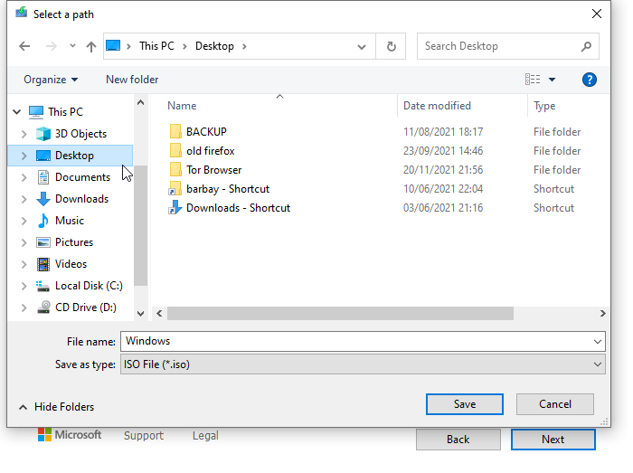Select the Music tree item
The image size is (633, 473).
tap(70, 221)
